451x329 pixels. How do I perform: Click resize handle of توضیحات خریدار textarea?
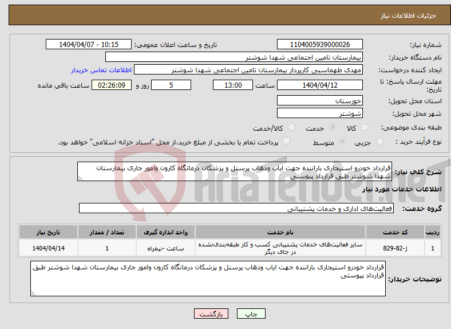pos(33,293)
